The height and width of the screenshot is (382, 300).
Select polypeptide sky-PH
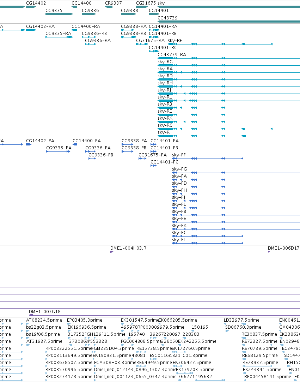click(179, 190)
